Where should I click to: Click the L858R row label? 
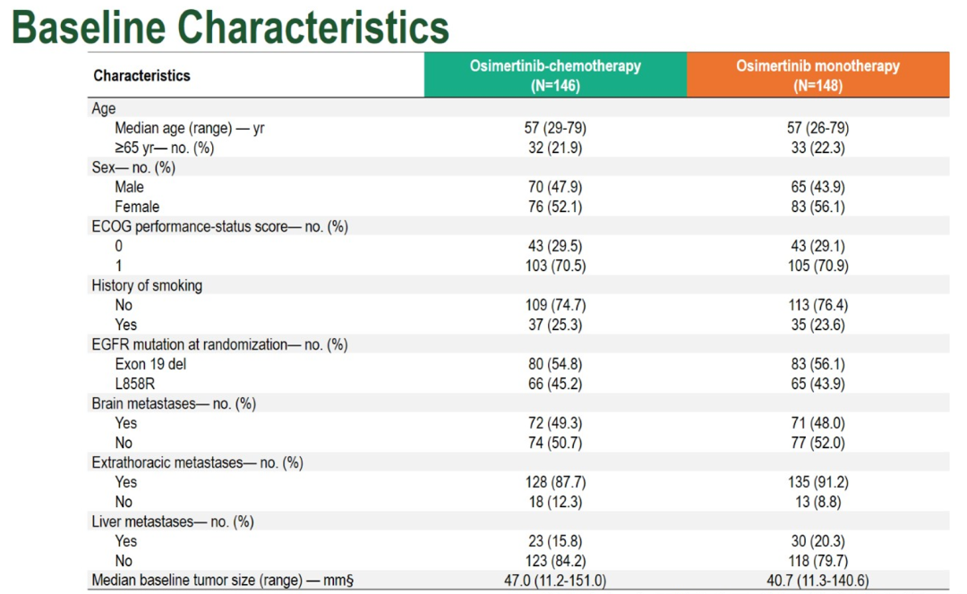coord(136,384)
